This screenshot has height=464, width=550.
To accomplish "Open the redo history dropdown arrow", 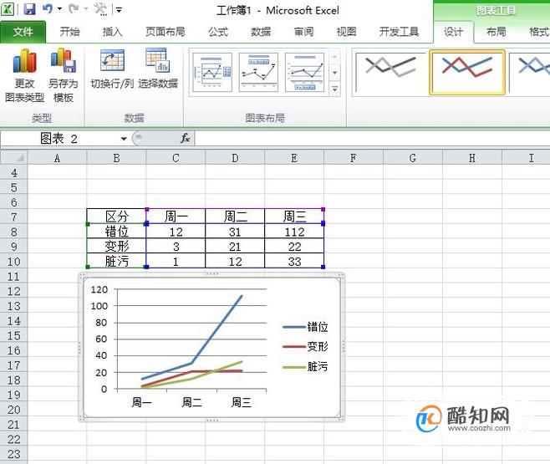I will (86, 9).
